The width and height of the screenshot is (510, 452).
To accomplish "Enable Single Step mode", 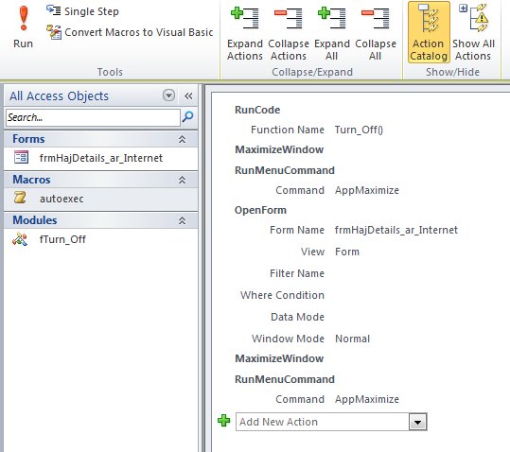I will click(82, 11).
